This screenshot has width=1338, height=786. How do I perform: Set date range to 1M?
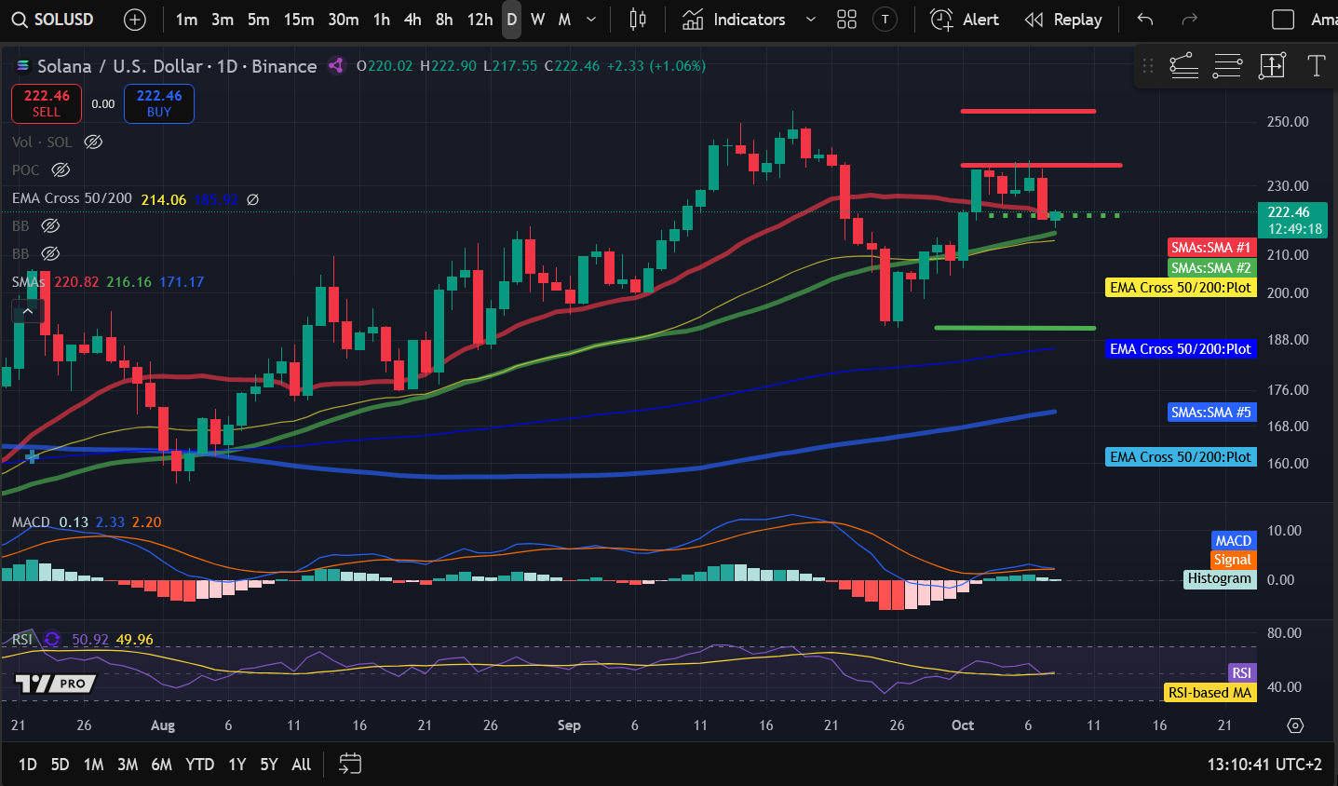pos(93,765)
